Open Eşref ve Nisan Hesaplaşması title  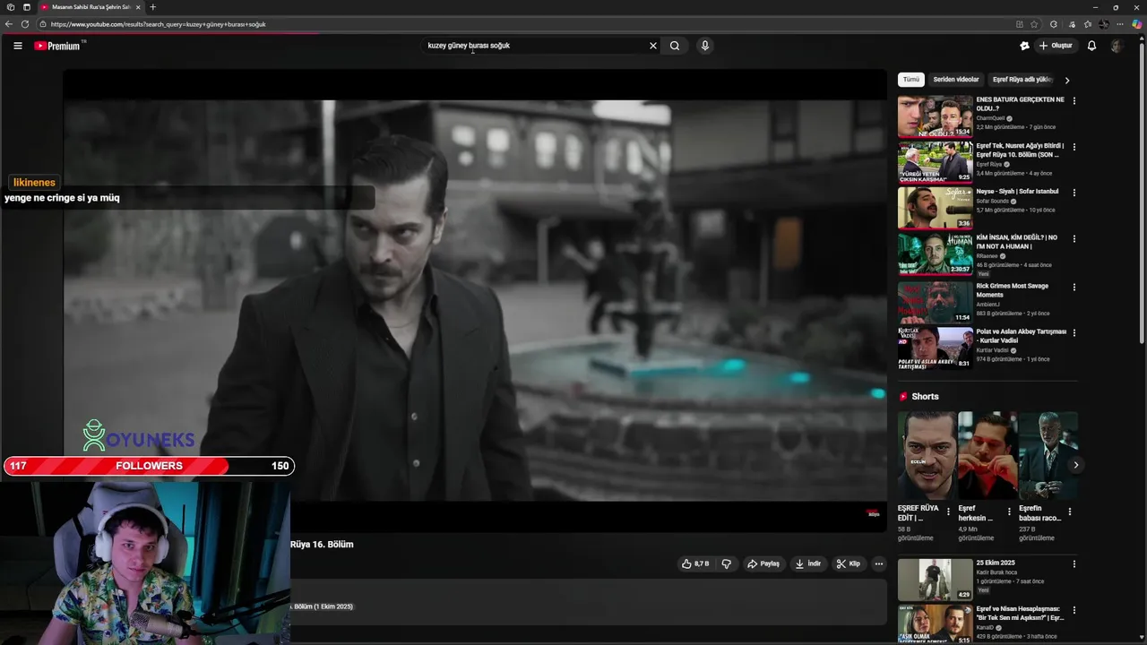tap(1020, 613)
